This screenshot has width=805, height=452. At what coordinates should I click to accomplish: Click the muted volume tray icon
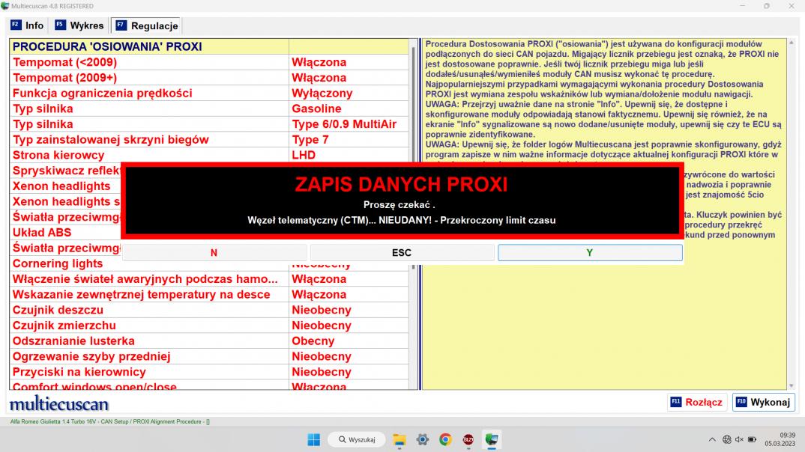point(739,439)
